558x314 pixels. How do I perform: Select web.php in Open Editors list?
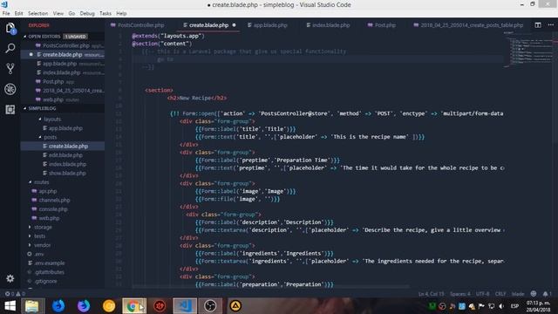pyautogui.click(x=52, y=100)
